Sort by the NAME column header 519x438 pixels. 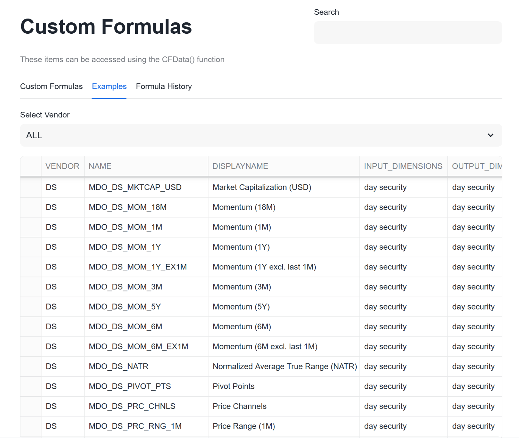pyautogui.click(x=100, y=166)
